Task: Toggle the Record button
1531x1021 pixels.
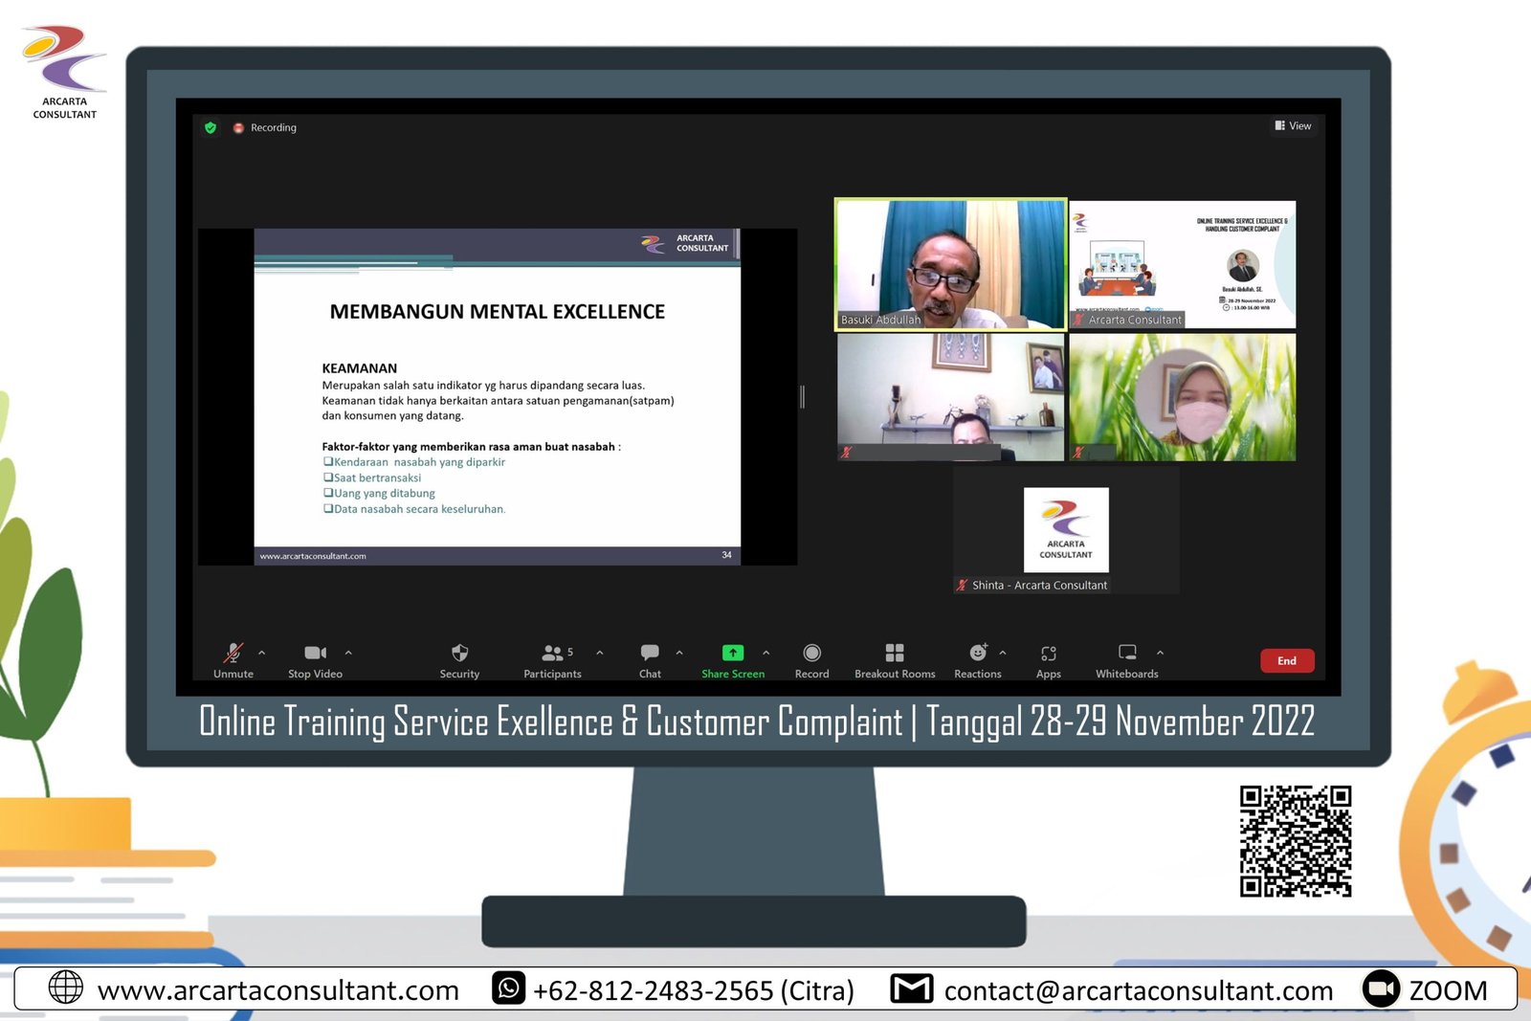Action: [811, 654]
